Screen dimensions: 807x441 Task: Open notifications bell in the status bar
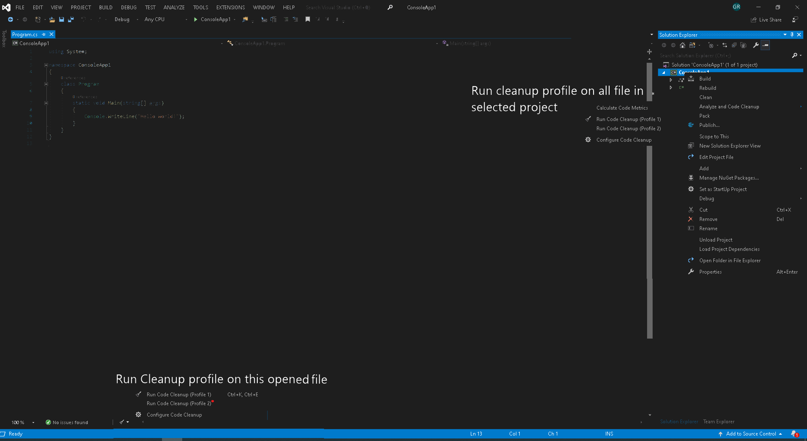click(x=794, y=433)
